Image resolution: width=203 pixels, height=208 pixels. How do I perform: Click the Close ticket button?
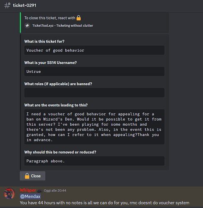(x=32, y=176)
